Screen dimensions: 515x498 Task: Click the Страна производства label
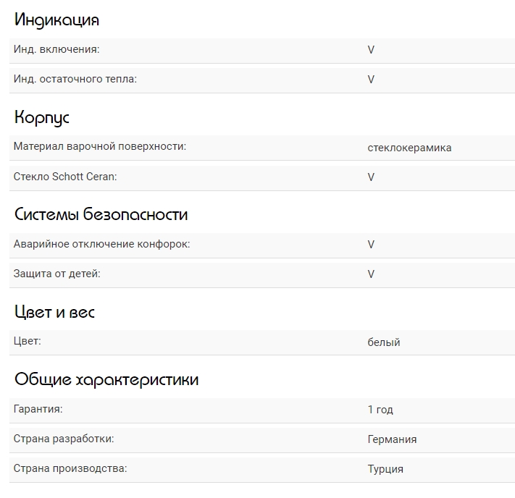point(70,468)
